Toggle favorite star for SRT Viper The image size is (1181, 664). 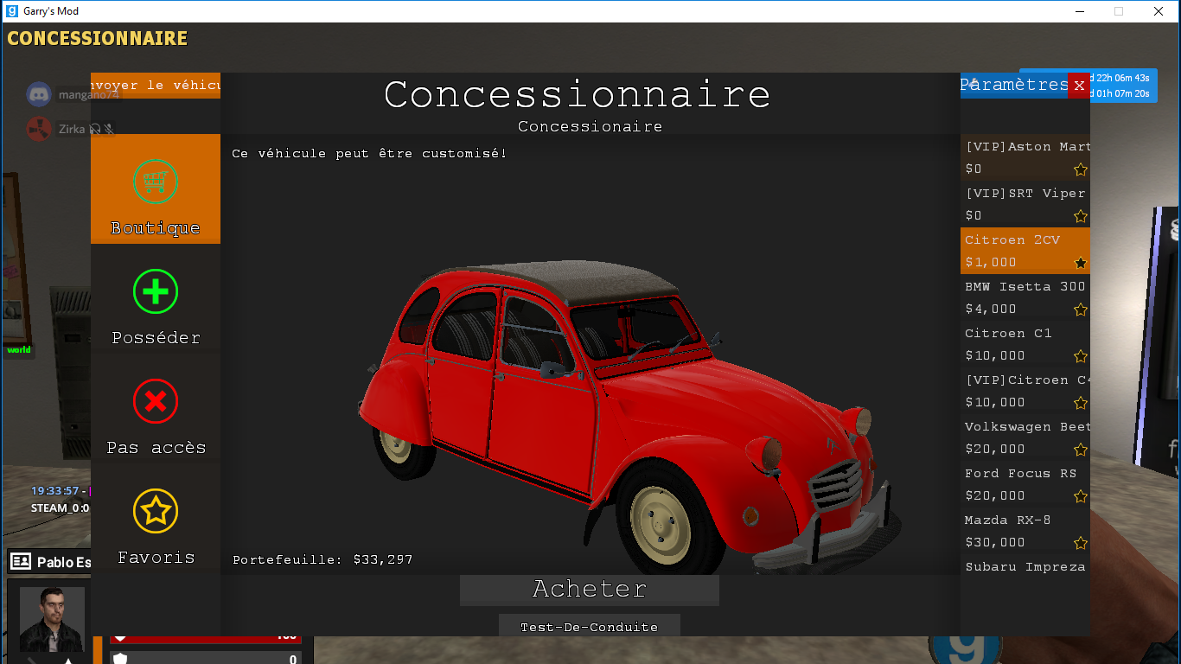[1080, 216]
